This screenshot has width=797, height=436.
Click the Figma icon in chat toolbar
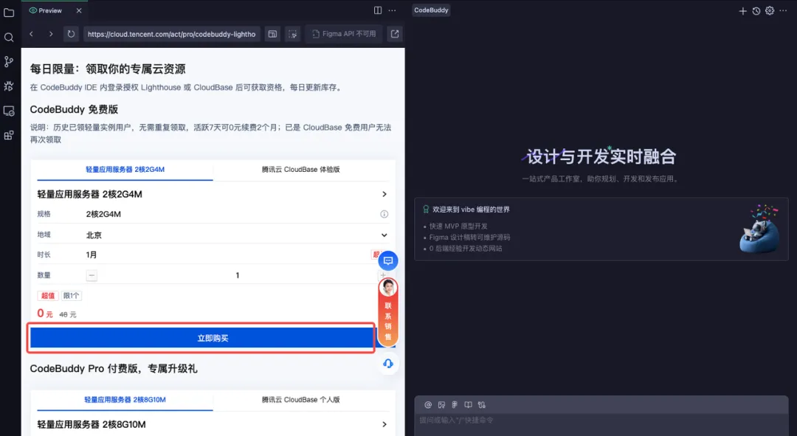(x=455, y=405)
